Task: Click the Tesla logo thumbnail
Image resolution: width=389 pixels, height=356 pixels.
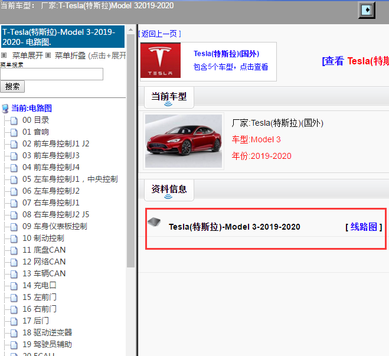Action: [x=161, y=61]
